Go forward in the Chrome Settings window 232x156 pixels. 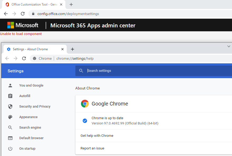(x=16, y=58)
